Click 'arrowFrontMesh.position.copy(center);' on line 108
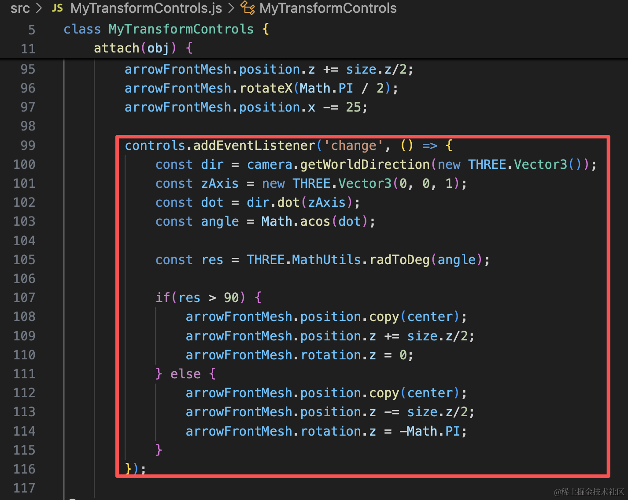The height and width of the screenshot is (500, 628). click(326, 317)
